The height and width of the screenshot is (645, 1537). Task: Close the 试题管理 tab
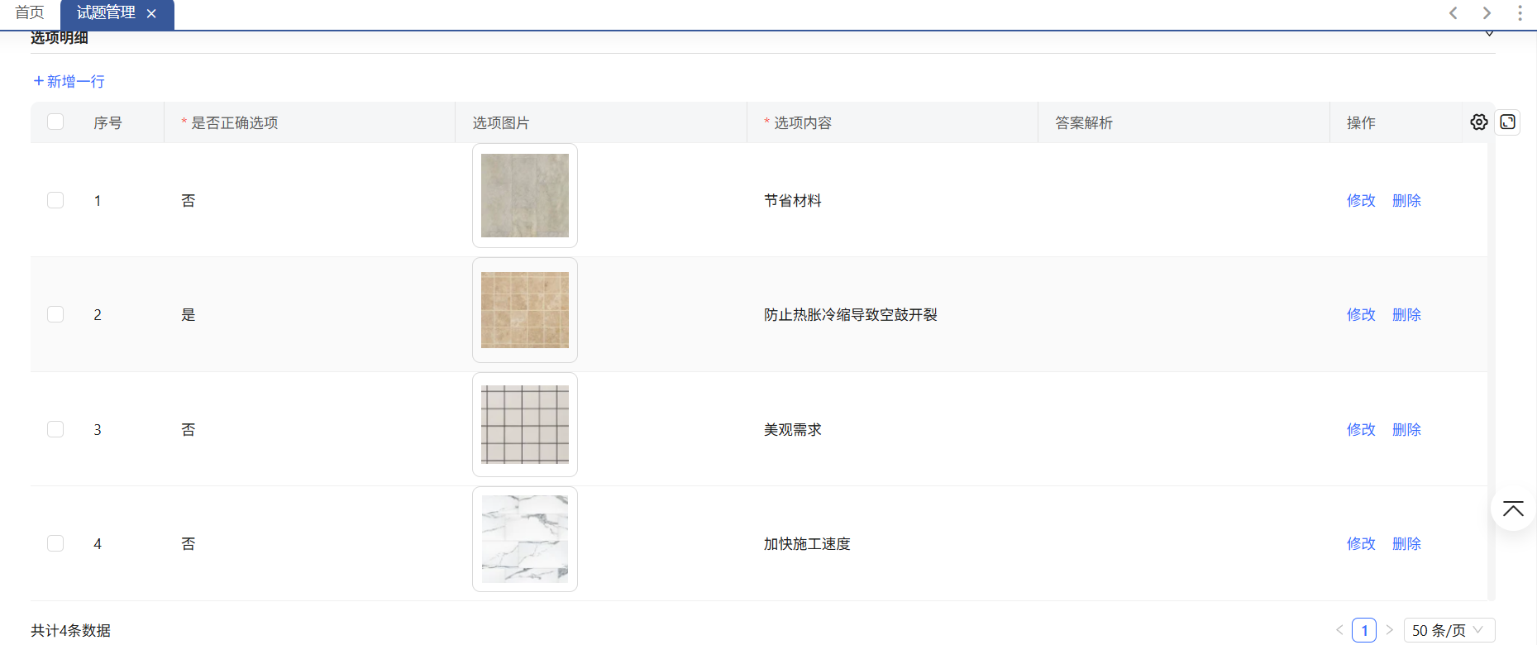coord(151,14)
